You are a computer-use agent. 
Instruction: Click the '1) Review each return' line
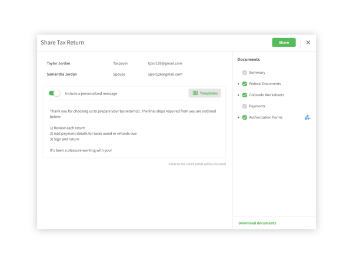pyautogui.click(x=68, y=128)
